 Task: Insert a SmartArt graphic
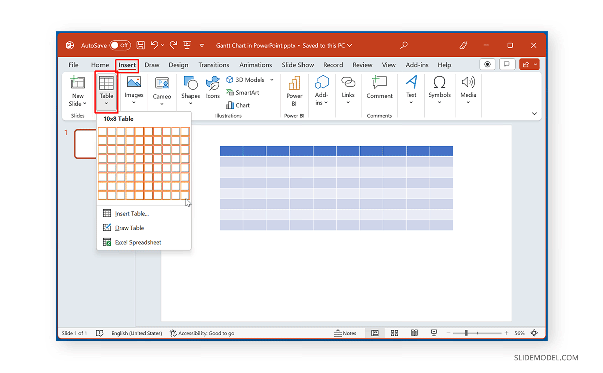coord(242,92)
